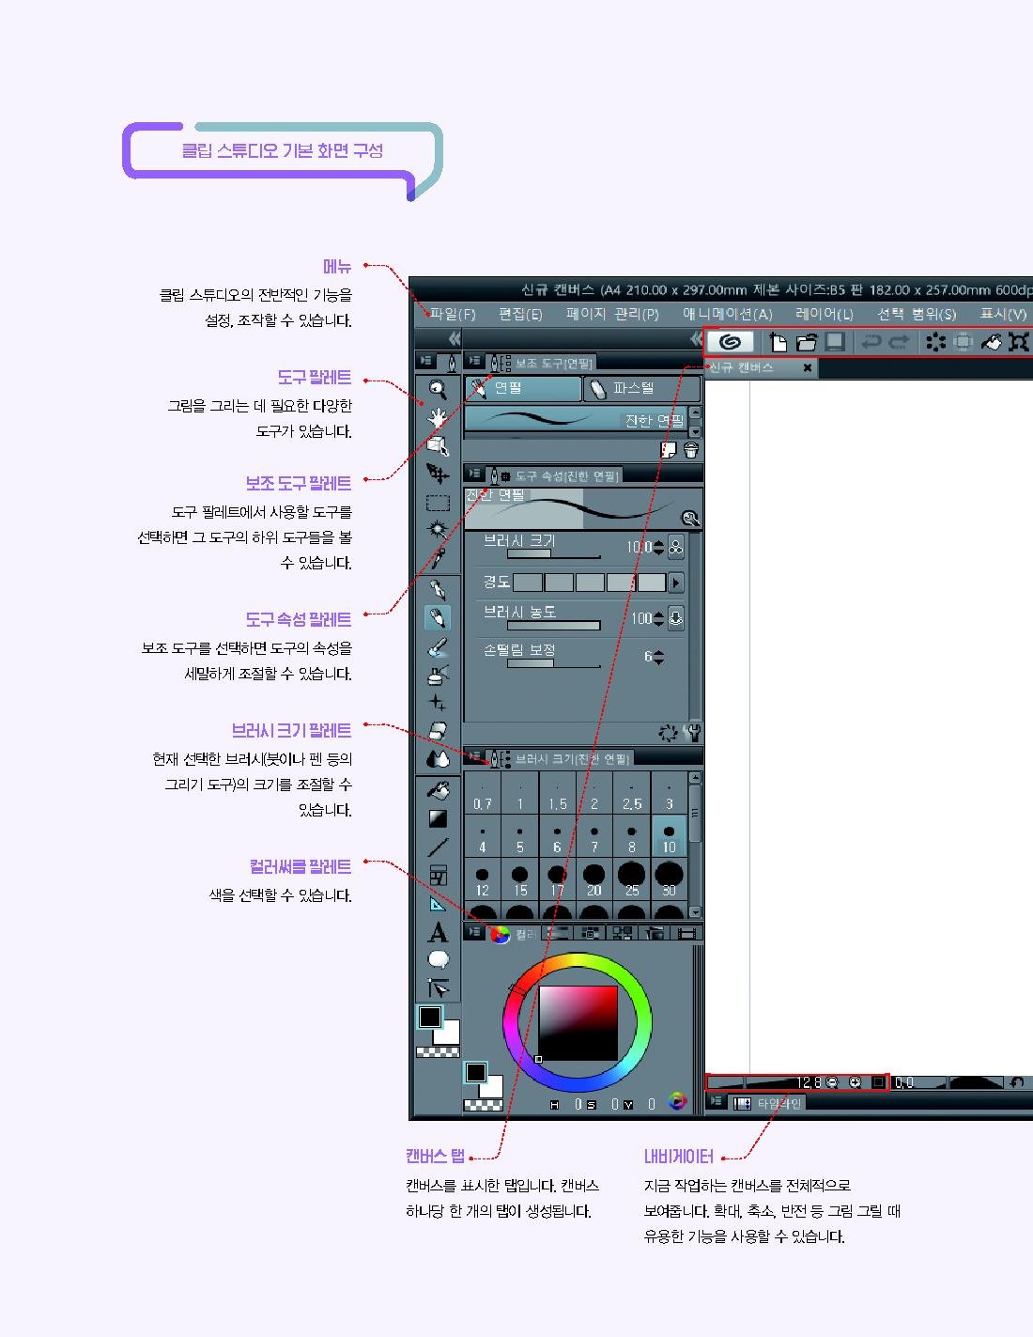Click the Undo arrow in command bar
This screenshot has width=1033, height=1337.
pos(871,342)
